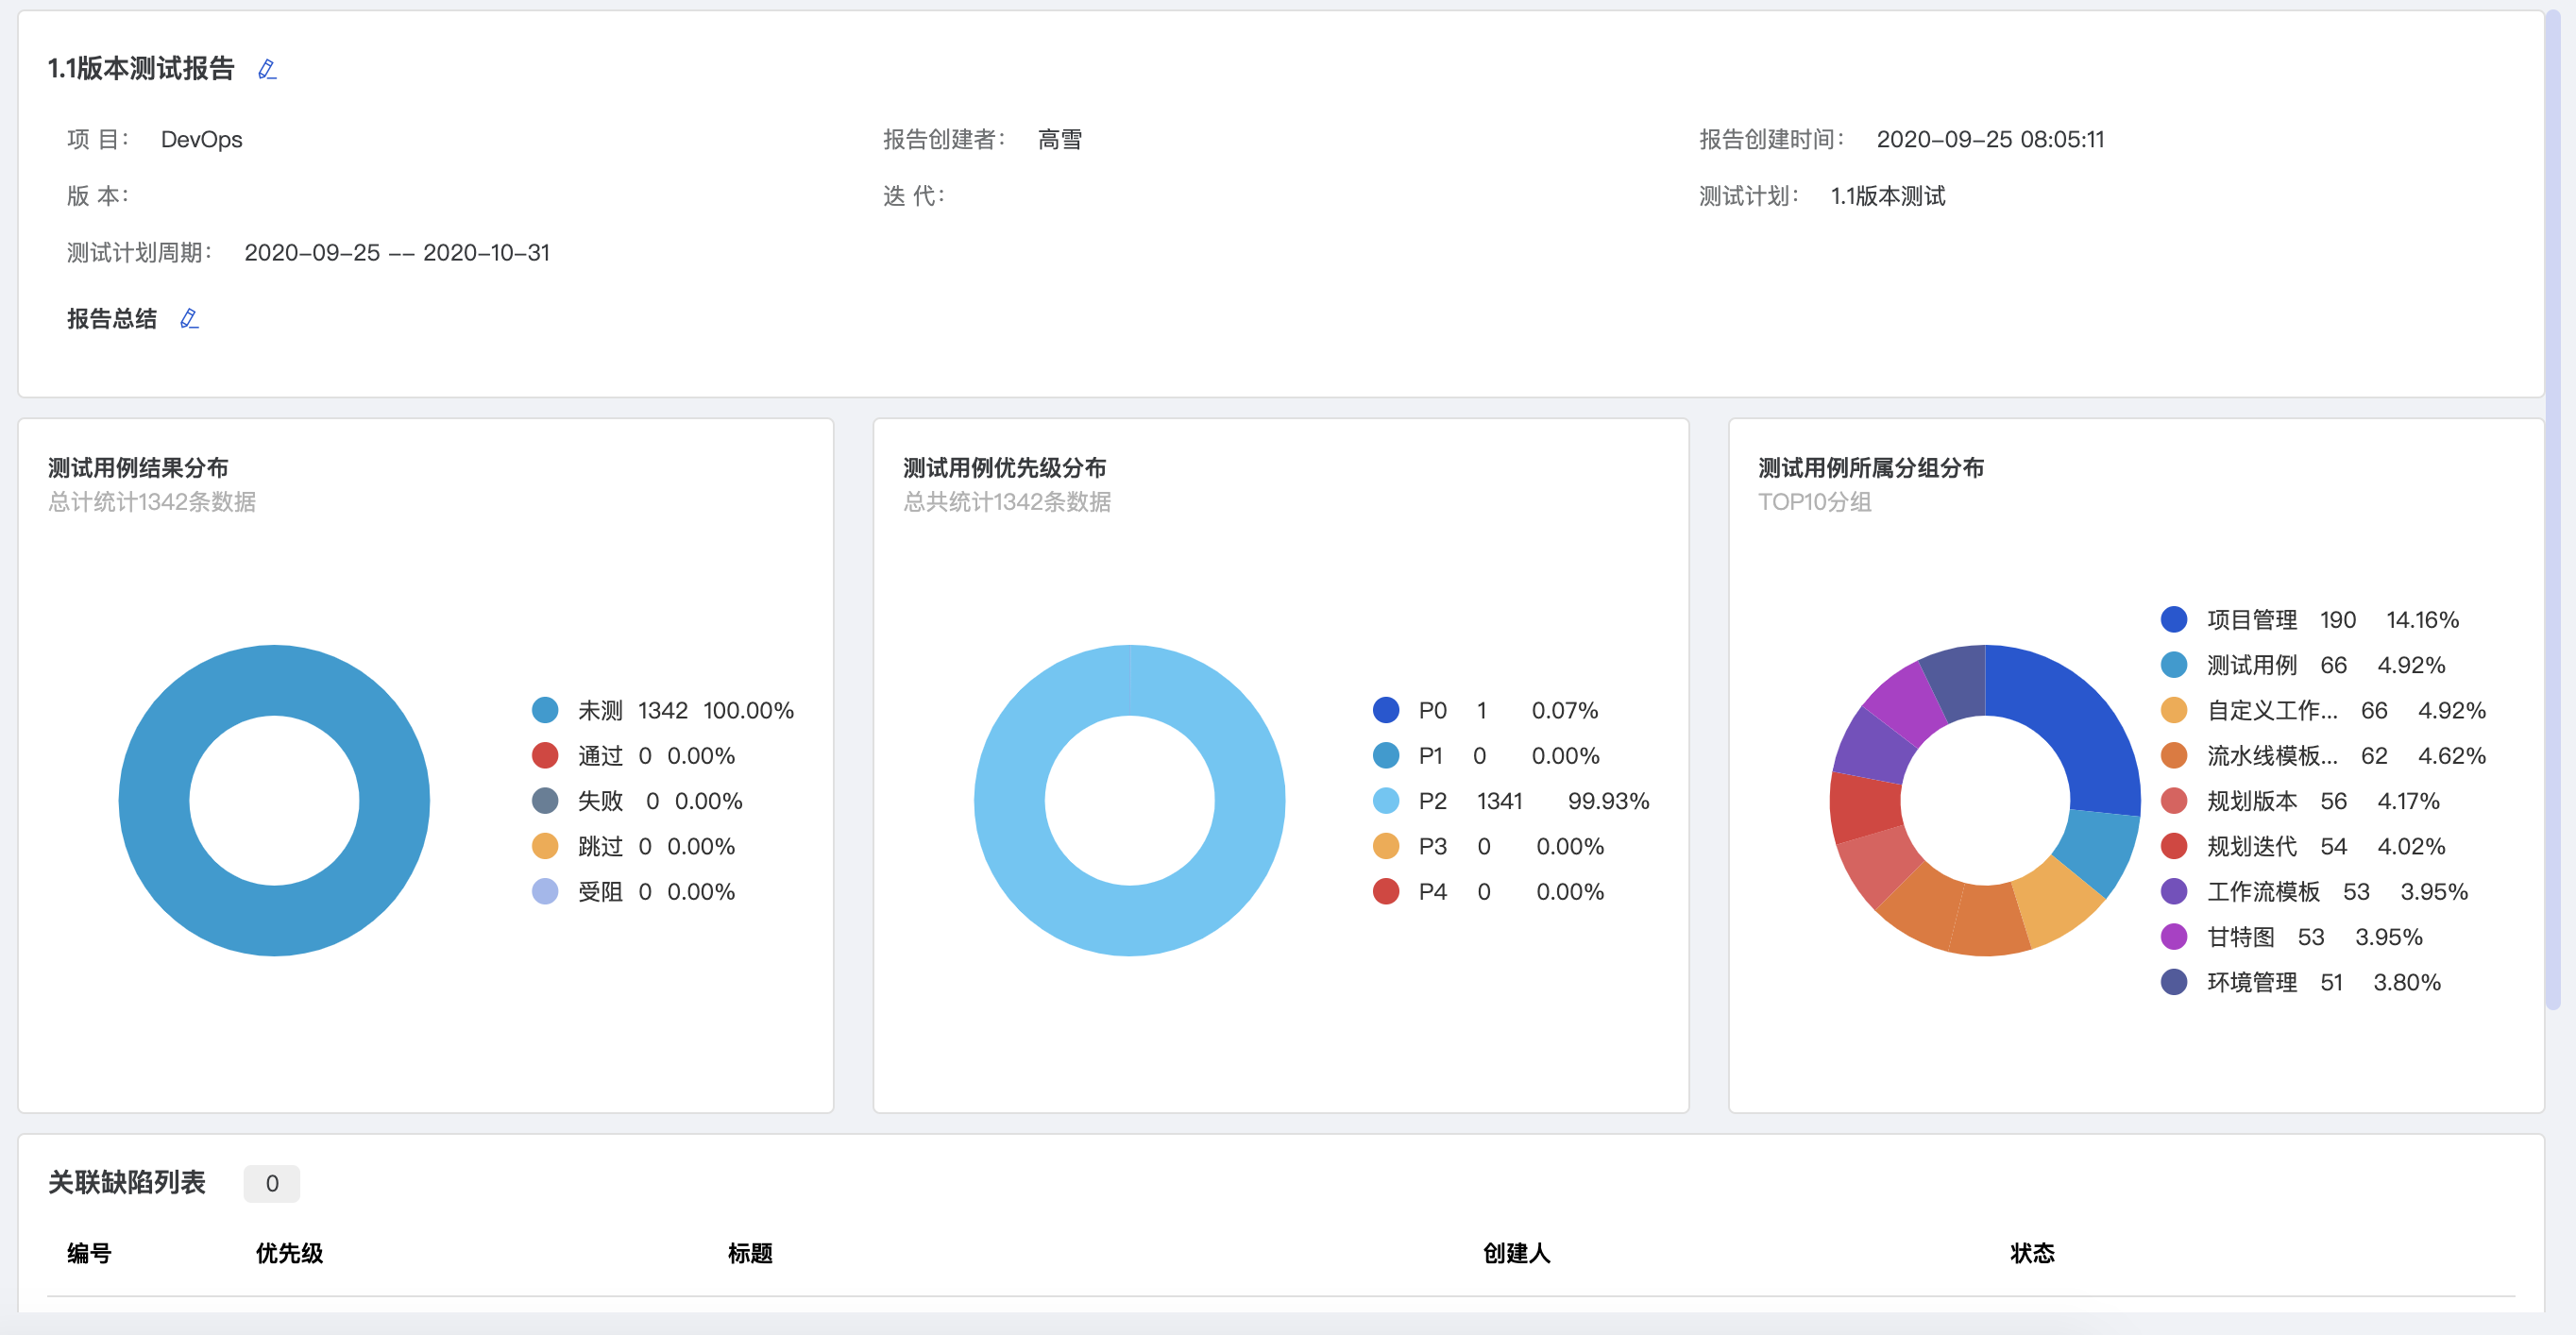Toggle 未测 legend item in results chart
Viewport: 2576px width, 1335px height.
pos(600,710)
